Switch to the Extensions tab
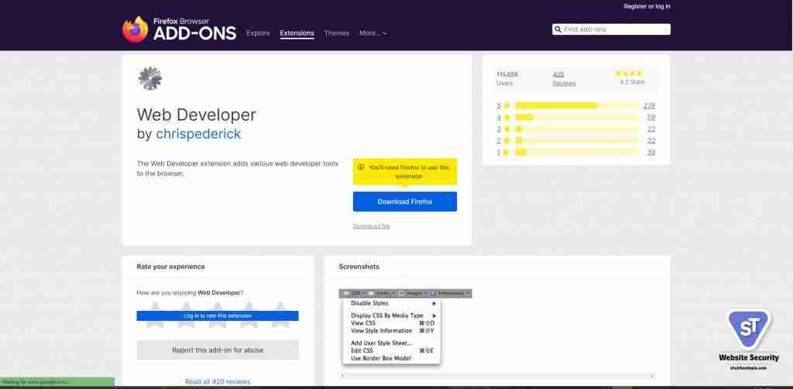Viewport: 793px width, 389px height. (297, 32)
